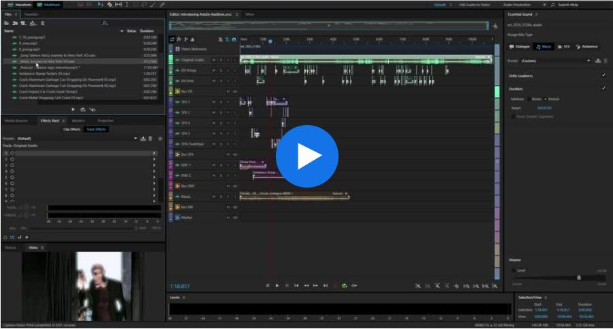
Task: Toggle power for effect slot 1
Action: pyautogui.click(x=12, y=154)
